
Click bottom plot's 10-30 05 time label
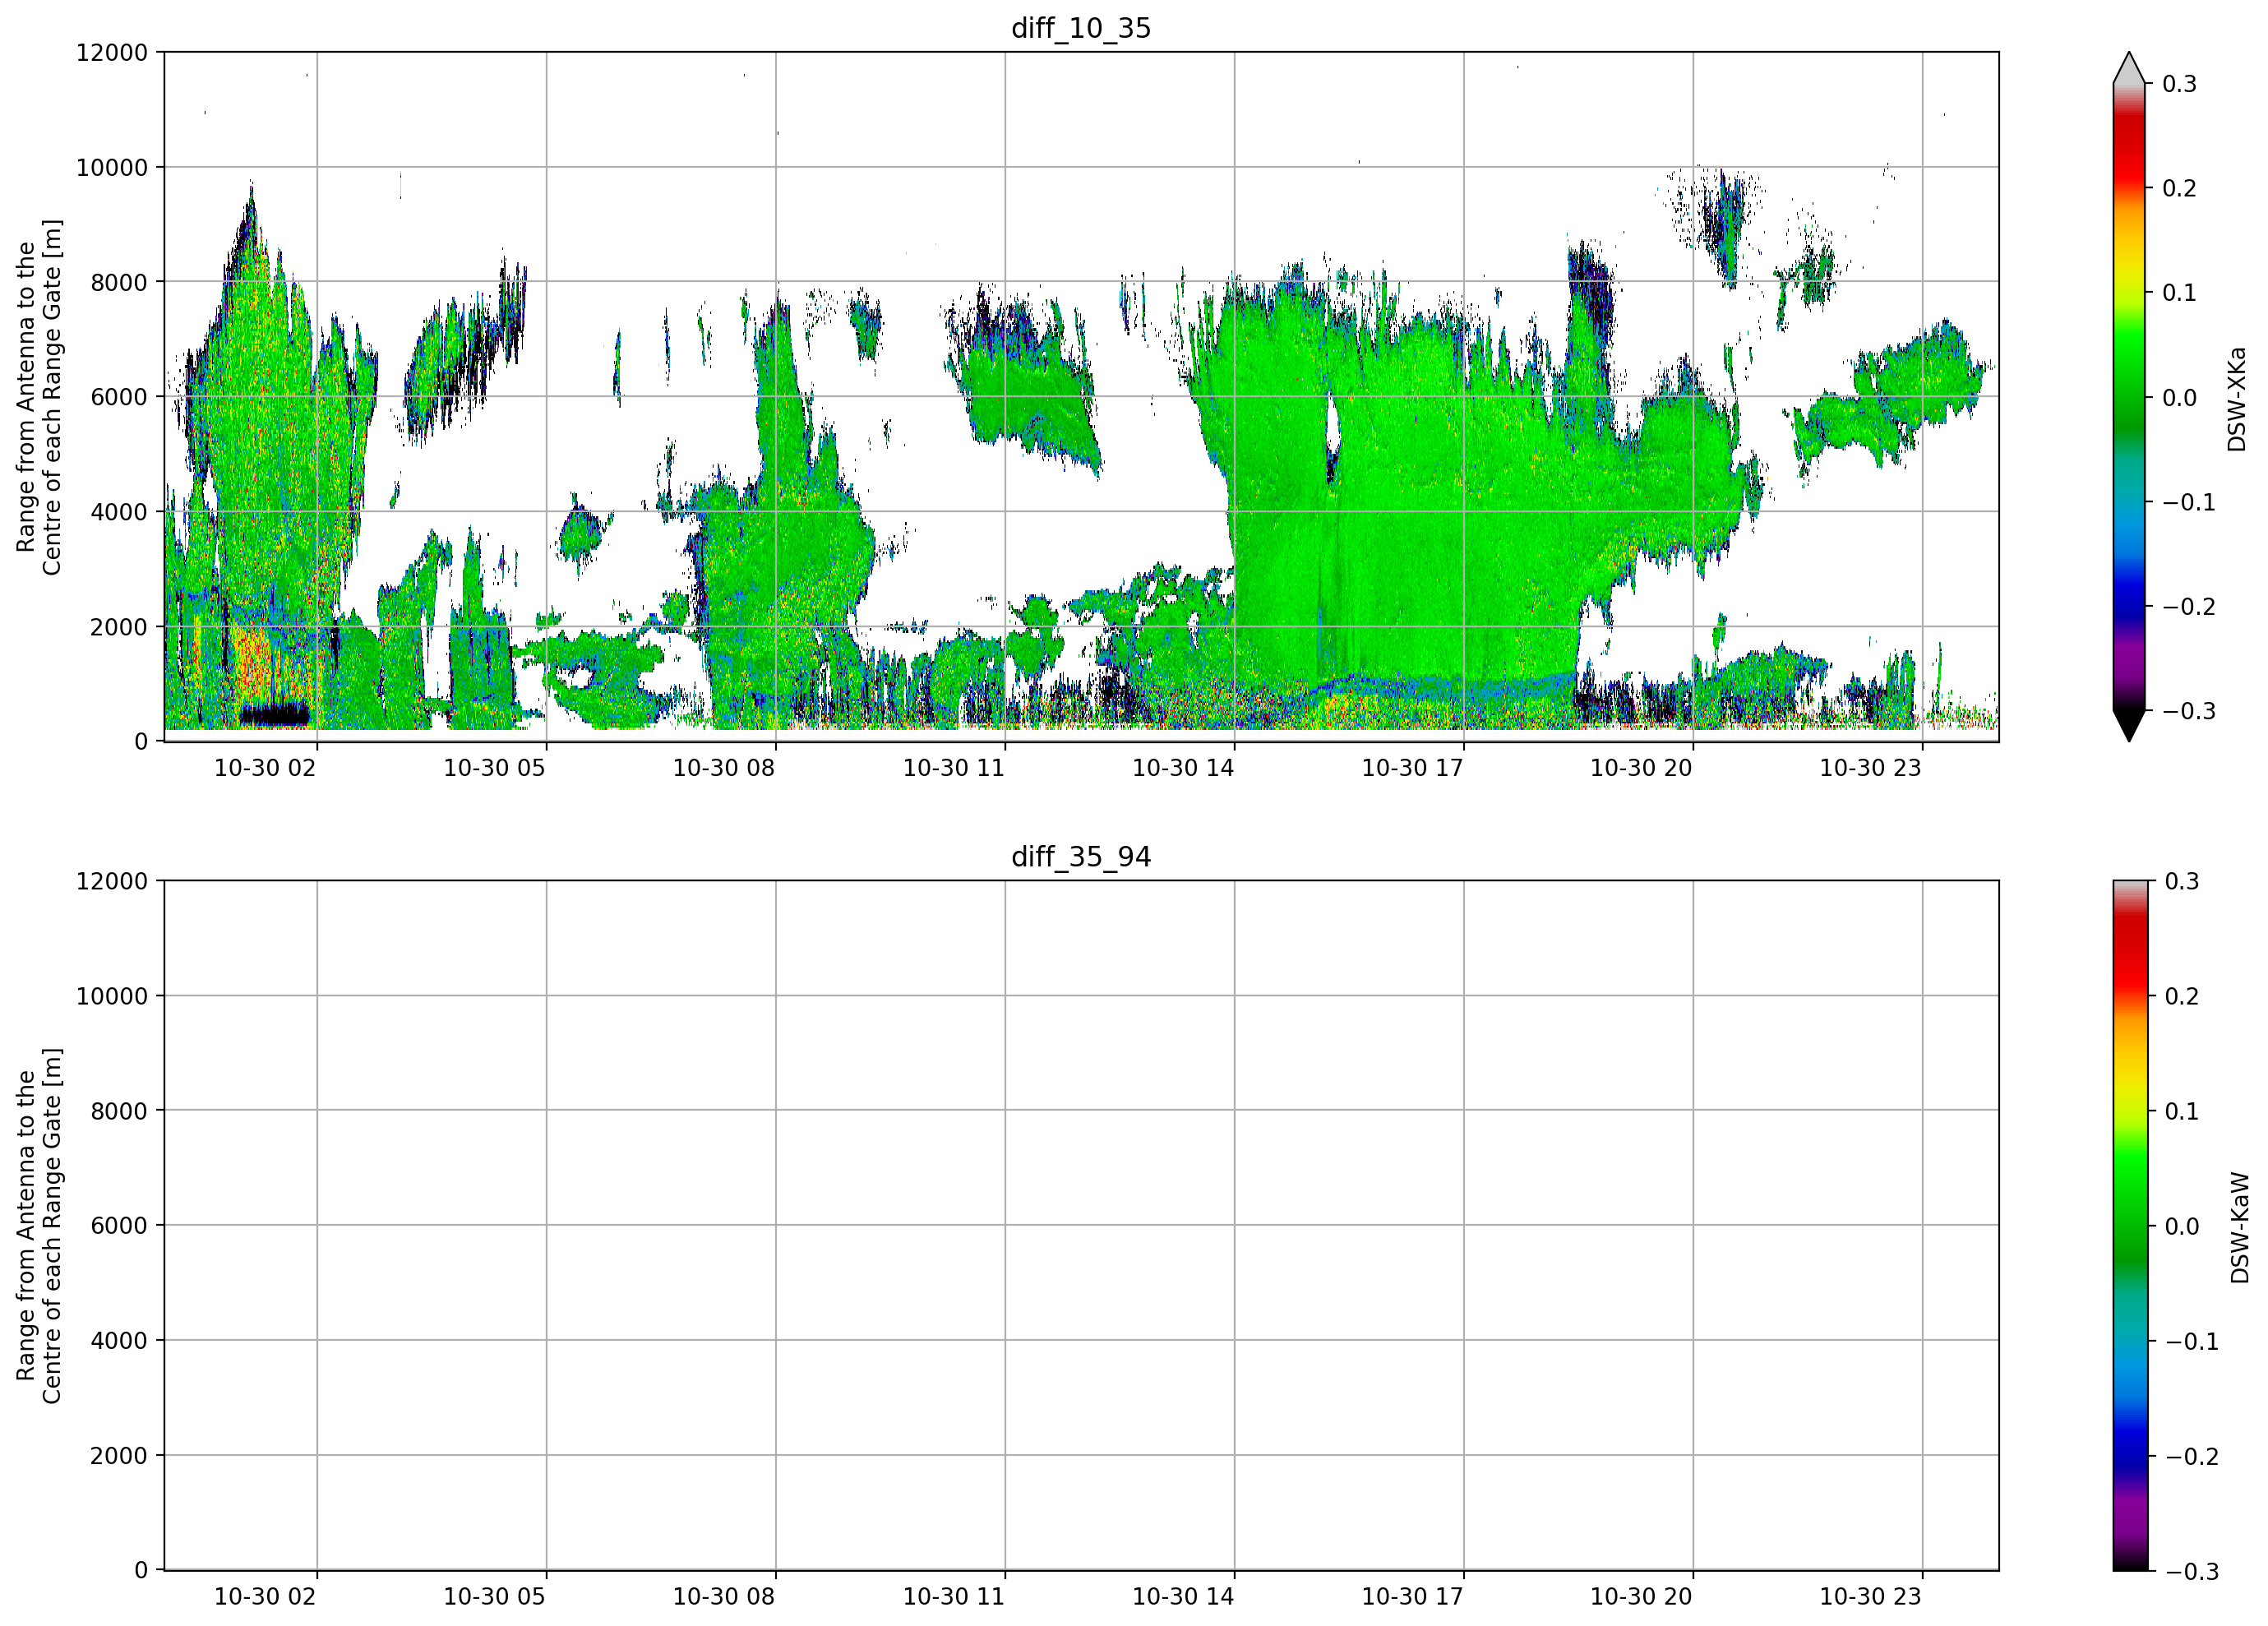[494, 1597]
